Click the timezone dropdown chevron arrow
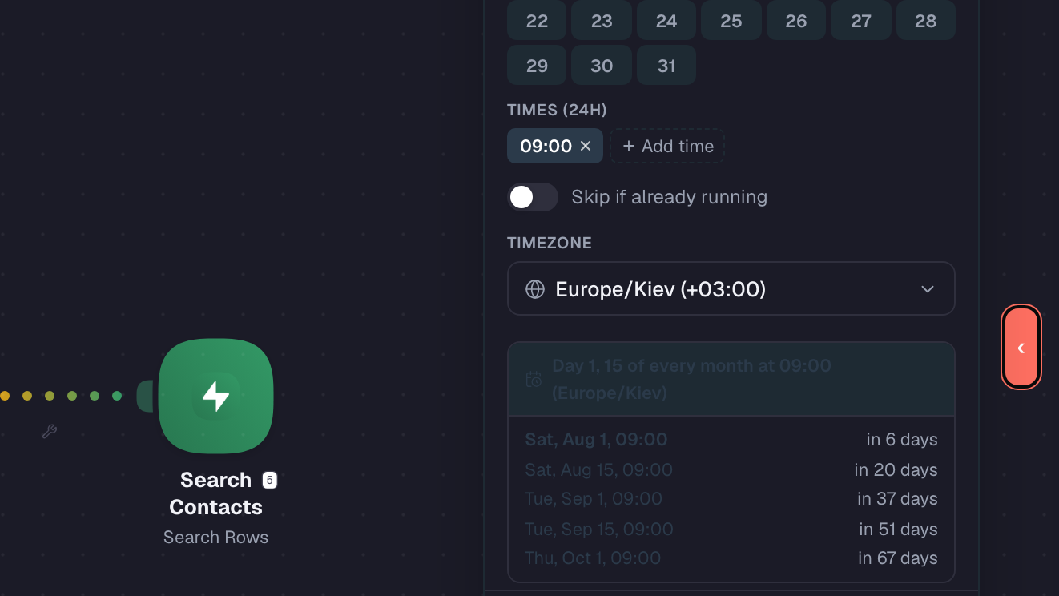 [928, 289]
